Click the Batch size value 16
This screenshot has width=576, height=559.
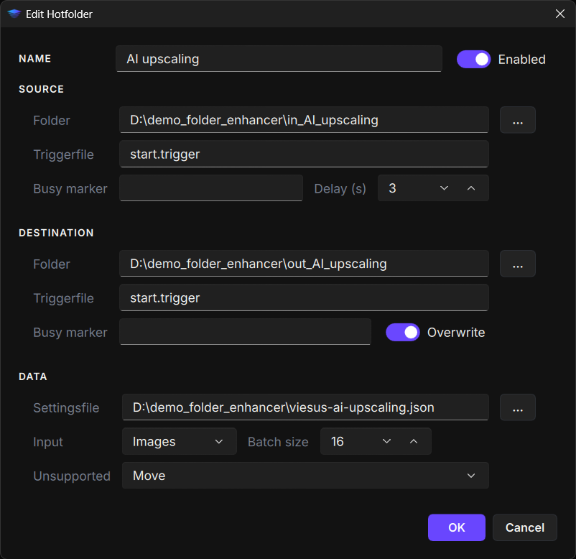(338, 441)
